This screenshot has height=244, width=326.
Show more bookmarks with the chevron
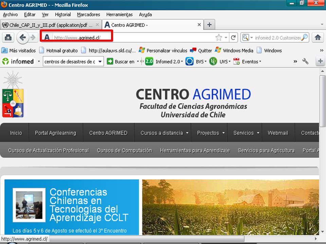(322, 50)
